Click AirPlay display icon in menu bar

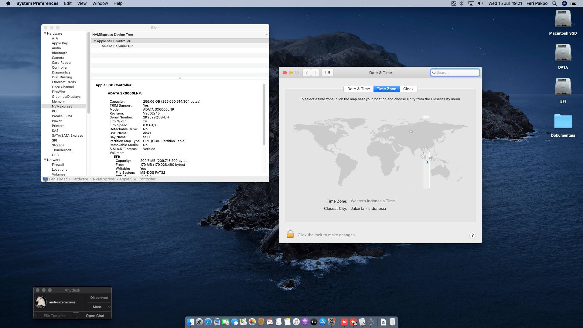coord(471,3)
